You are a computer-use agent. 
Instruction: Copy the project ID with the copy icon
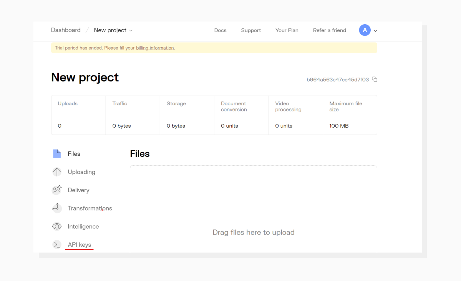(x=375, y=79)
